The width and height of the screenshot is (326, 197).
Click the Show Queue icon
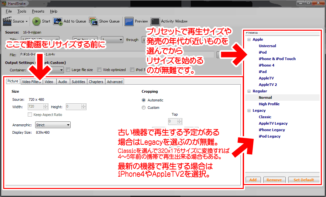point(94,21)
